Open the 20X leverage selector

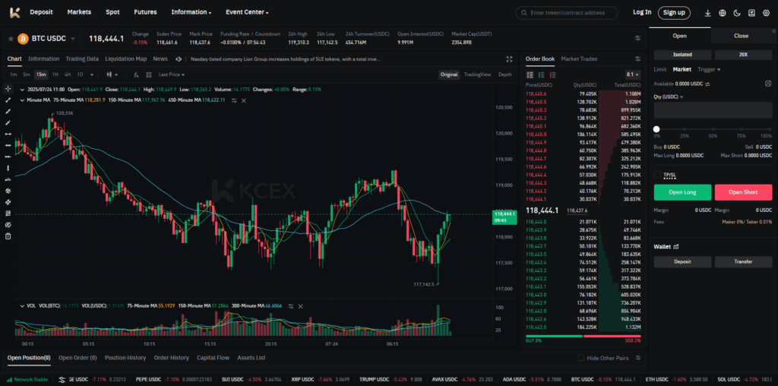point(743,55)
